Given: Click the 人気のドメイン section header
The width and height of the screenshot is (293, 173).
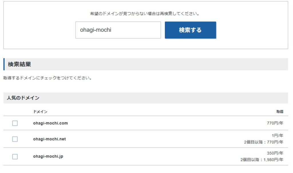Looking at the screenshot, I should click(x=23, y=98).
